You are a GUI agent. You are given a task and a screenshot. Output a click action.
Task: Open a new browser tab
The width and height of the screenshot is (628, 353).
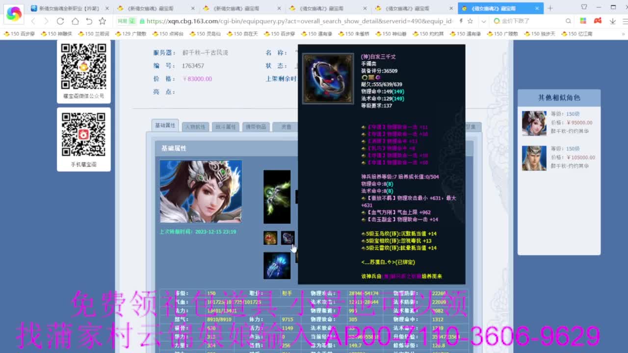coord(550,8)
